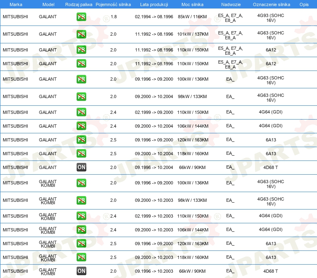317x278 pixels.
Task: Click the PB fuel icon for Galant Kombi 98kW / 133KM
Action: (x=81, y=200)
